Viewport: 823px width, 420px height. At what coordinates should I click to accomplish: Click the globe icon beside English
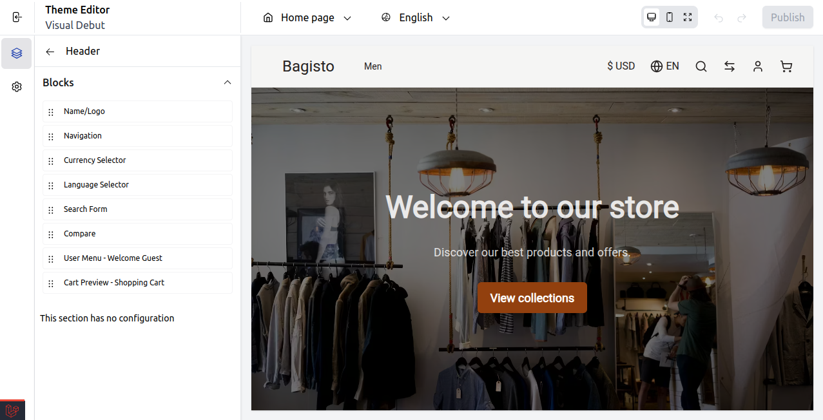pyautogui.click(x=386, y=17)
